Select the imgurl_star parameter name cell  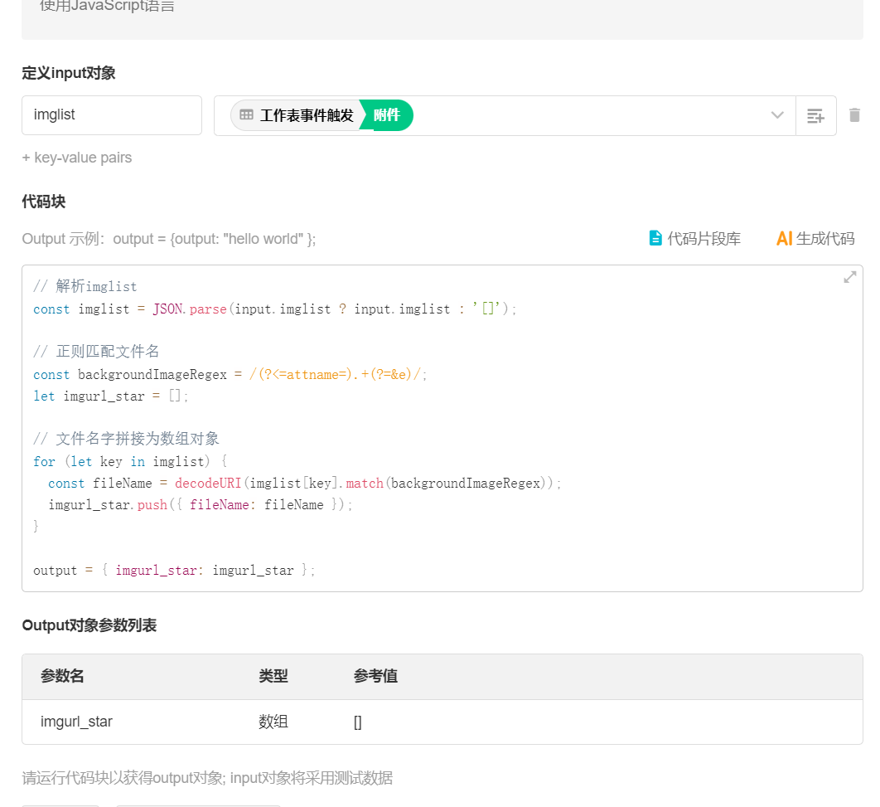coord(76,722)
